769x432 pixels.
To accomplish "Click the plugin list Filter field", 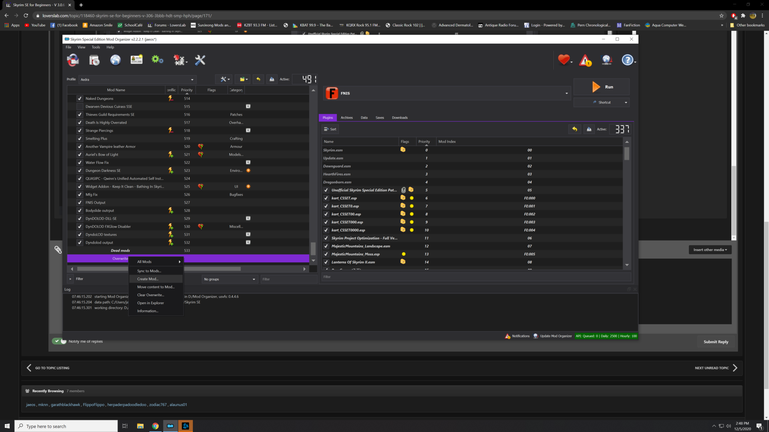I will point(476,277).
